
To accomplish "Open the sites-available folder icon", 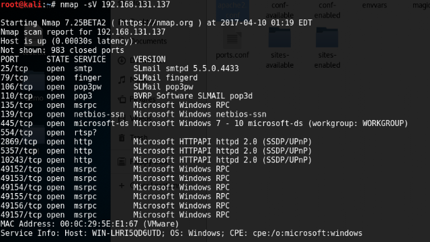I will 279,38.
